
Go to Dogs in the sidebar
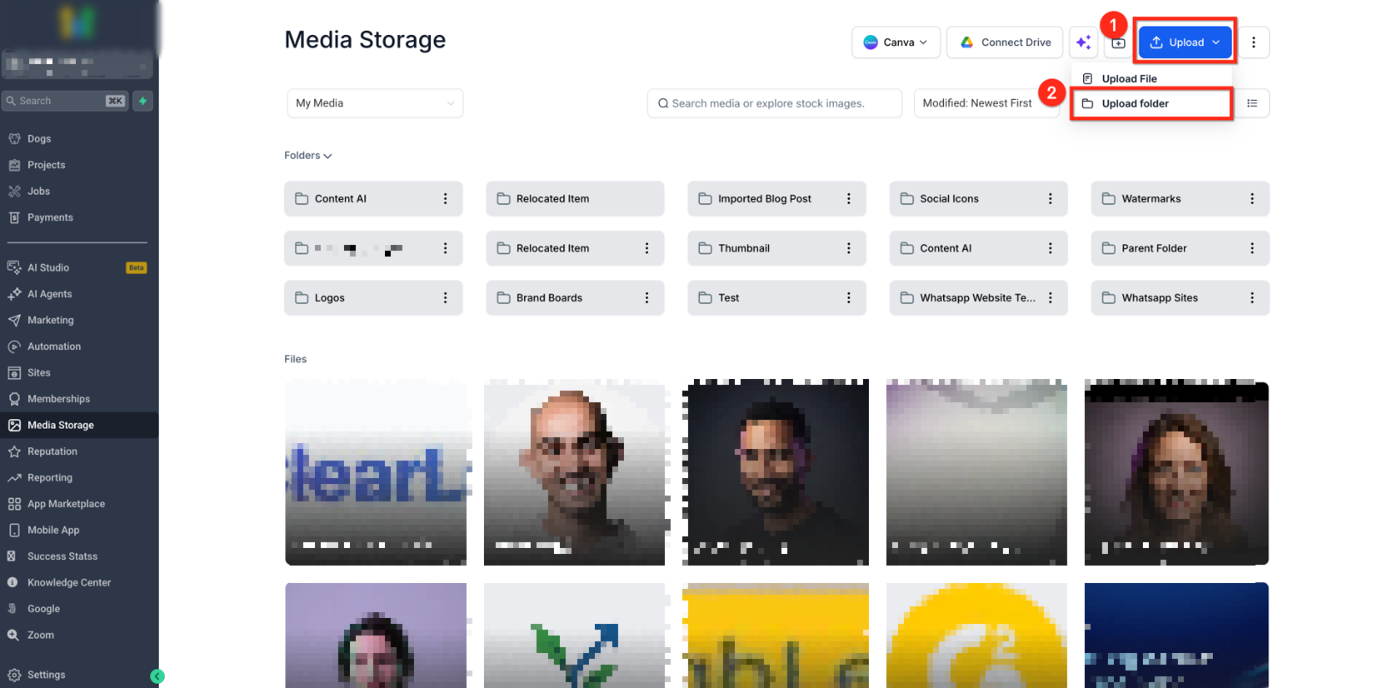pos(79,139)
